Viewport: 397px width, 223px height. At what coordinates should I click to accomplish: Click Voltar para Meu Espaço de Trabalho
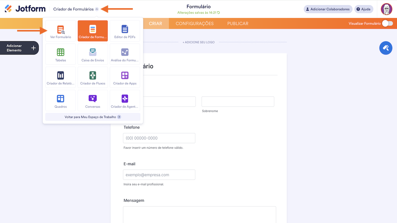pyautogui.click(x=93, y=117)
